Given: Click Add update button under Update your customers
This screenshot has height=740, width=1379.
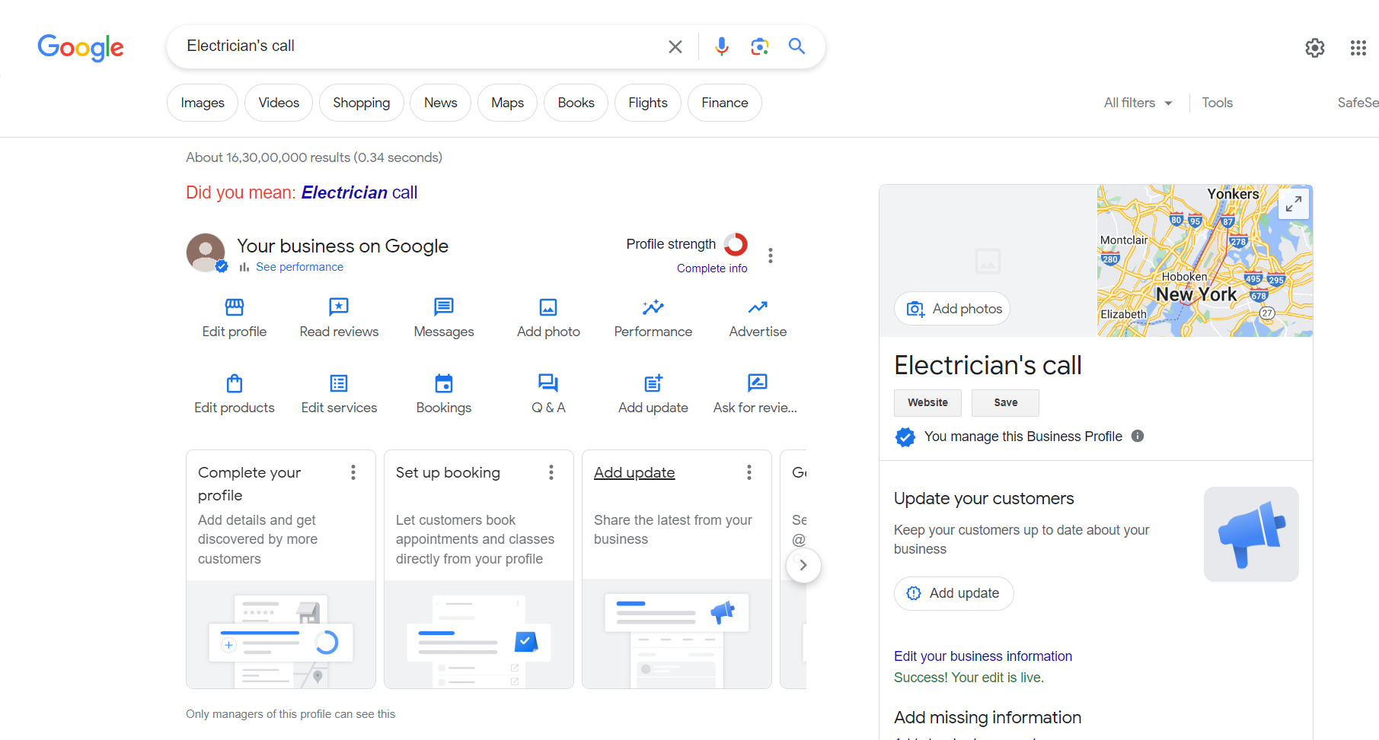Looking at the screenshot, I should tap(954, 593).
